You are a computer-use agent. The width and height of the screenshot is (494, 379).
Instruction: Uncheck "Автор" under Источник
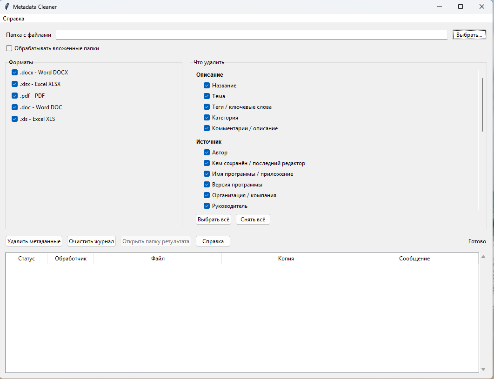(207, 152)
